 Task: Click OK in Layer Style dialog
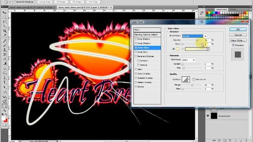tap(238, 30)
